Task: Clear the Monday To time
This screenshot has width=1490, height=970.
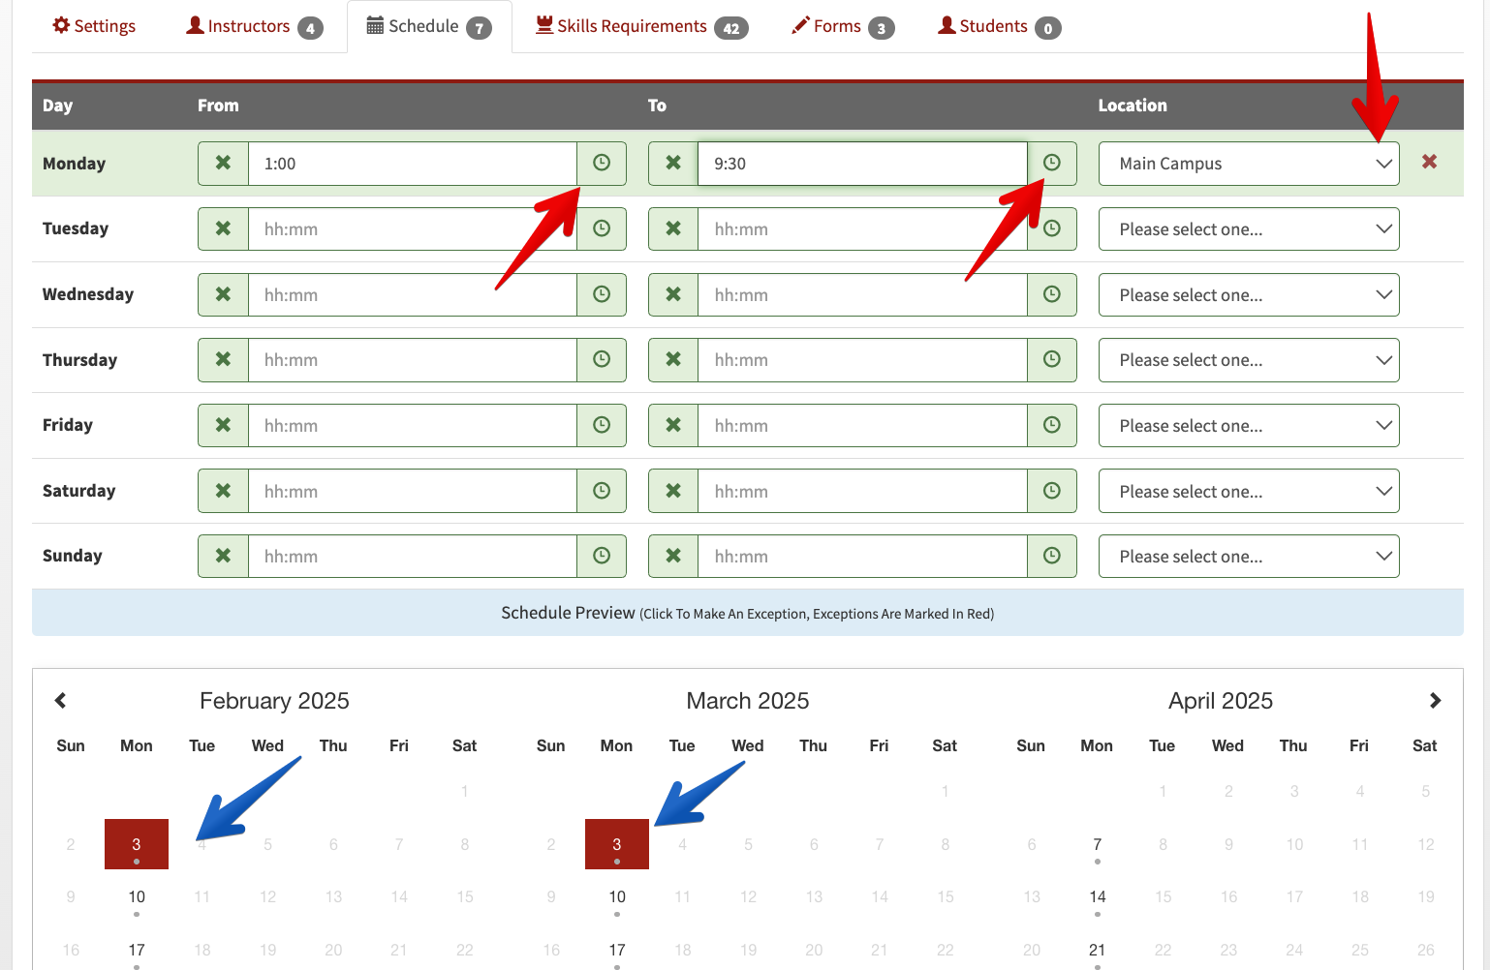Action: click(673, 164)
